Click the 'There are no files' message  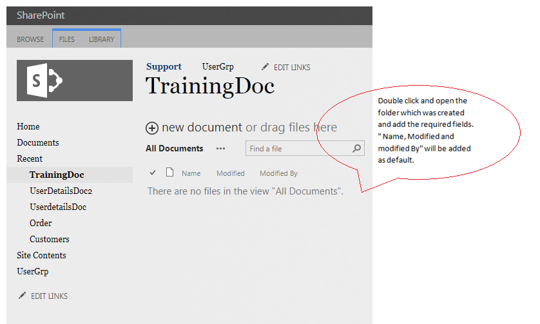[246, 191]
